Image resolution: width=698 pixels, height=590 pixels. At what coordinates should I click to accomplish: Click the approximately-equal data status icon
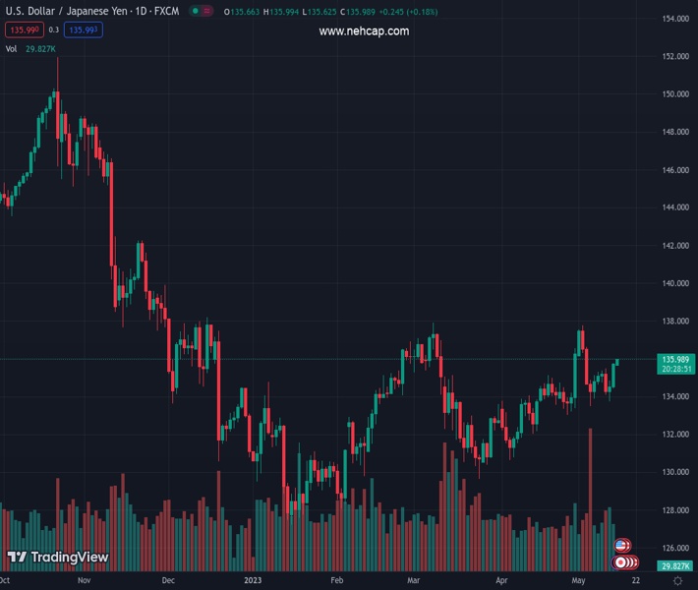pos(209,12)
